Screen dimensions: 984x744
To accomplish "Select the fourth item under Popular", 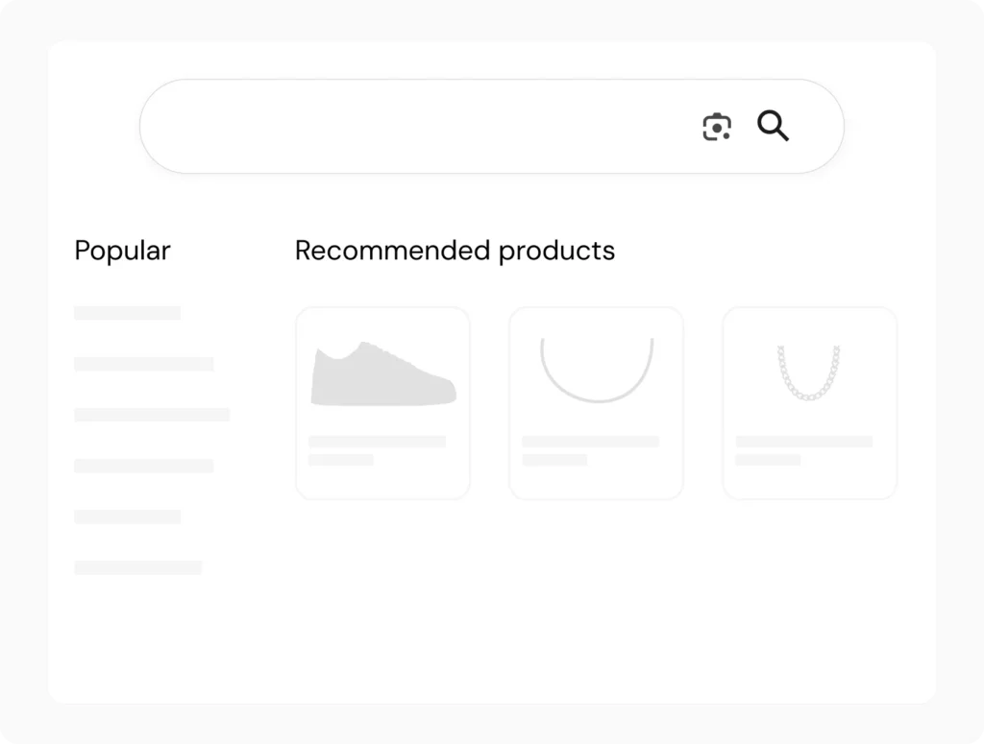I will [x=143, y=466].
